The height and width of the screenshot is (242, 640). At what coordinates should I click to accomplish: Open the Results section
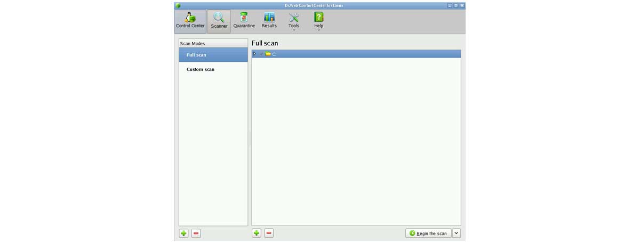(269, 21)
